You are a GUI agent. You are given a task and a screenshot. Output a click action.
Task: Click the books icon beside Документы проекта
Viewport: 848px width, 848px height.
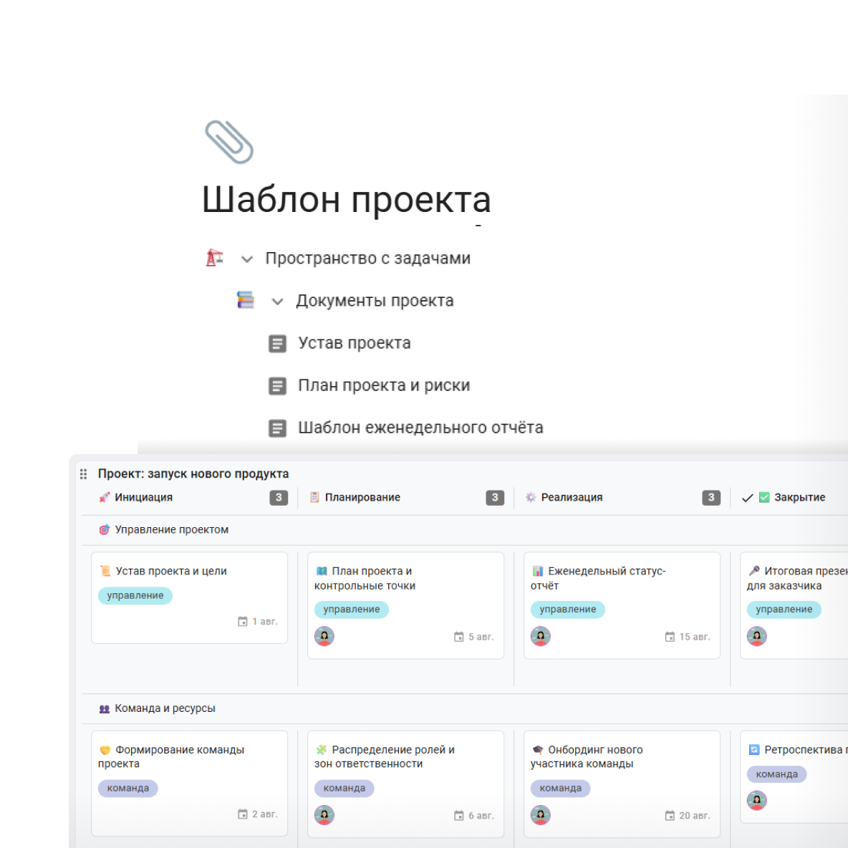click(x=246, y=300)
